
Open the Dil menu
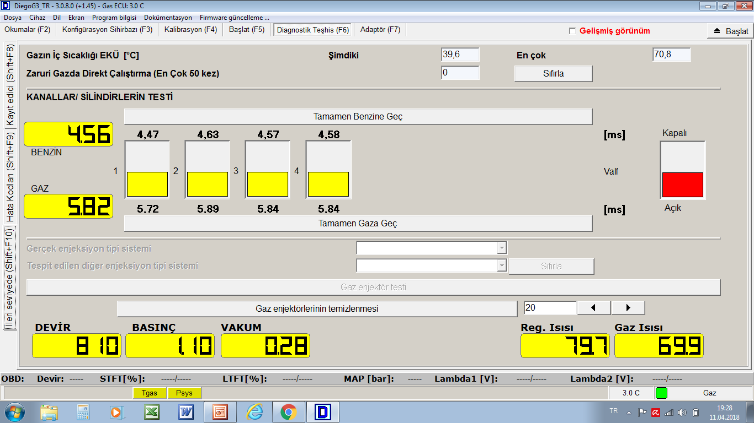pyautogui.click(x=57, y=18)
